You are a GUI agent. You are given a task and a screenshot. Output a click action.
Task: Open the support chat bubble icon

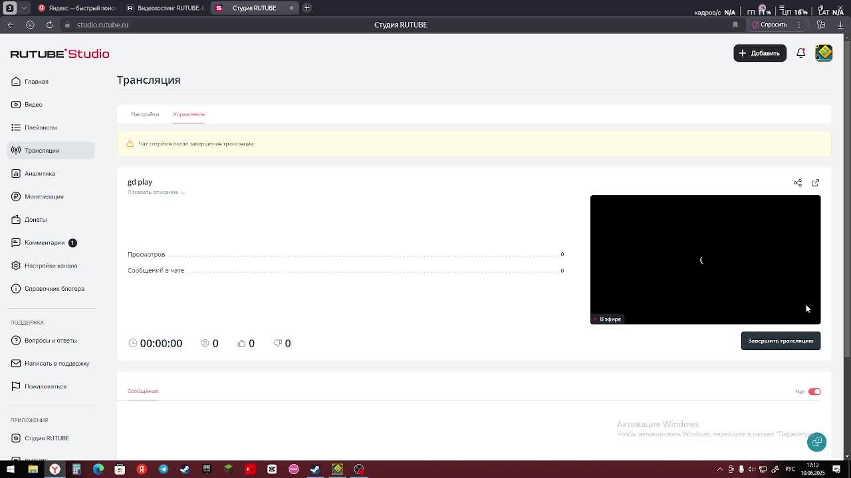click(817, 442)
